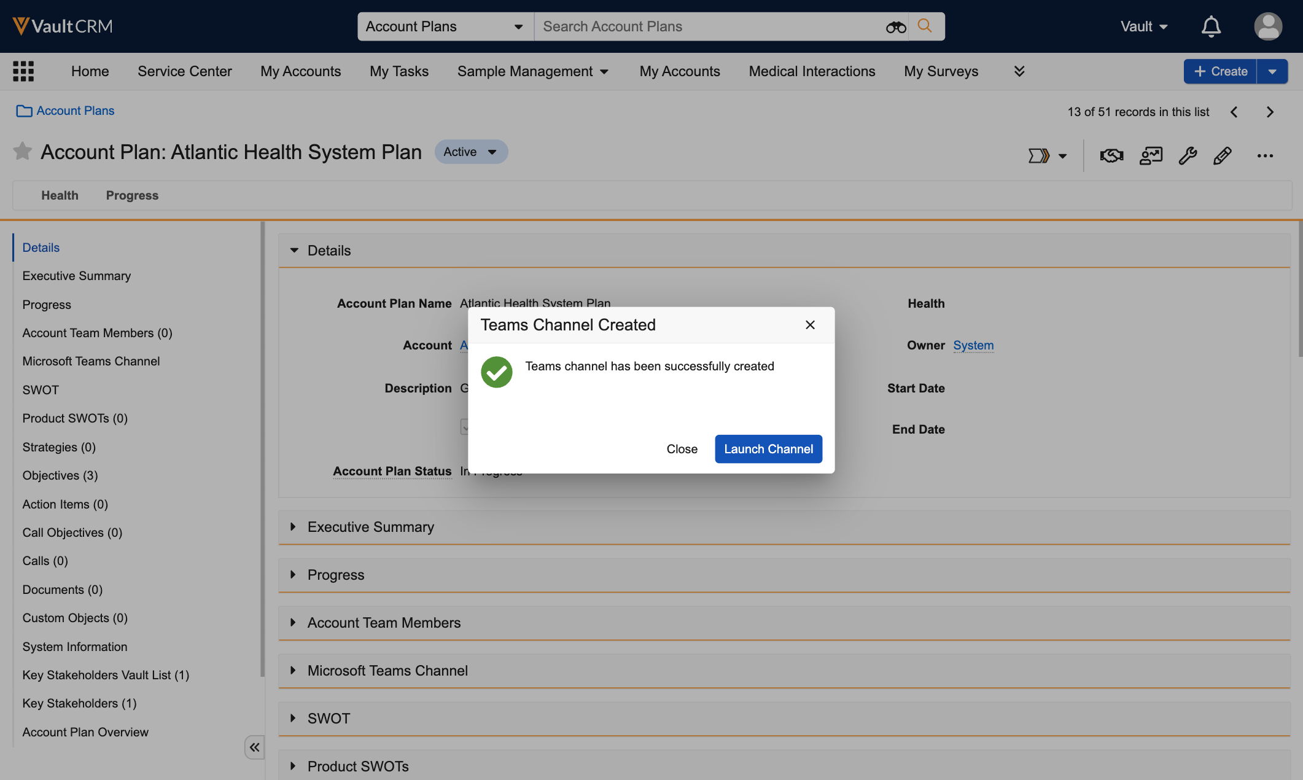Collapse the Details section

click(x=294, y=251)
